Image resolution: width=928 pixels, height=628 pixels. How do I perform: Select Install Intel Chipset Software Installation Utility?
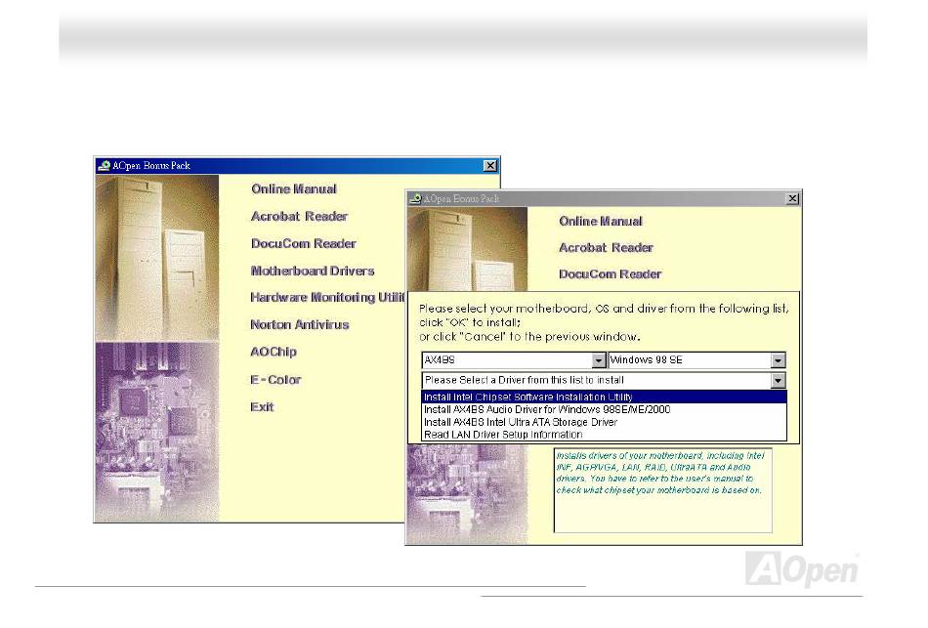pos(604,398)
